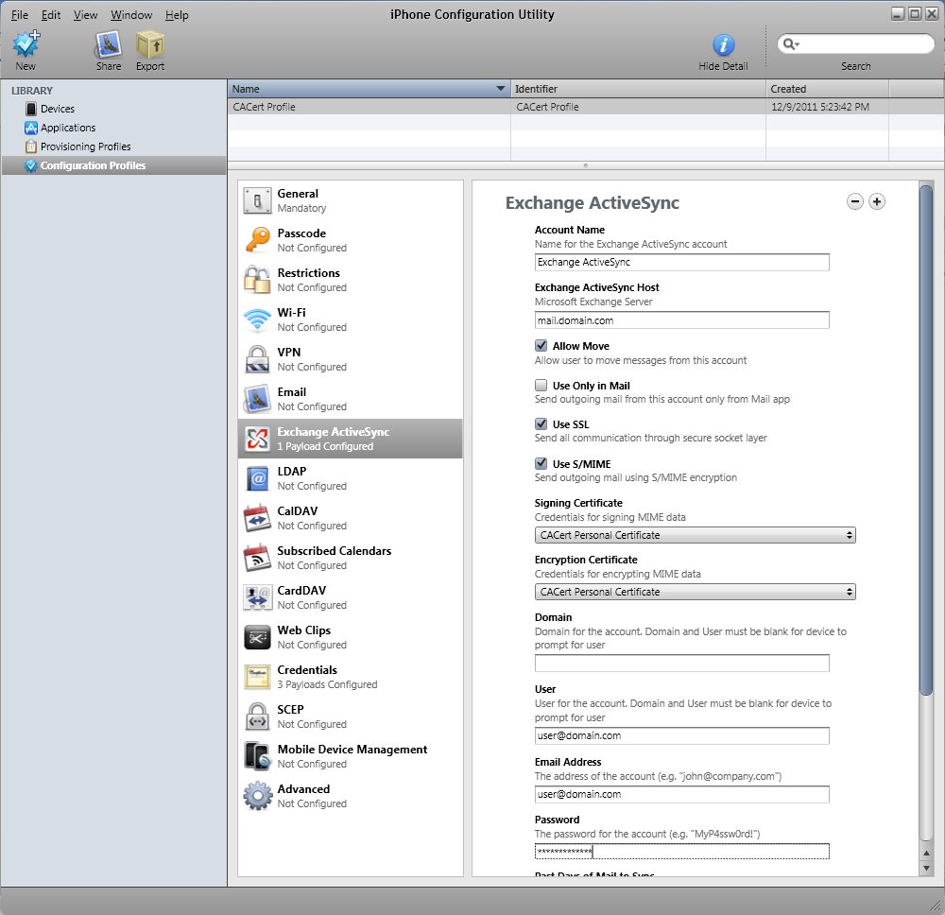Add payload with the plus button

pyautogui.click(x=877, y=201)
